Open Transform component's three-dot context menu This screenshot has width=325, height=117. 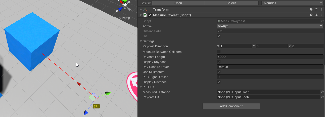(321, 9)
